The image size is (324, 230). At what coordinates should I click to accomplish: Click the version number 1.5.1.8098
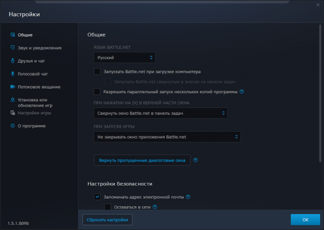(x=18, y=223)
